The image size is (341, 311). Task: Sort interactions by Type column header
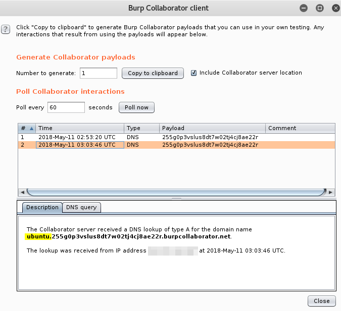[x=142, y=128]
